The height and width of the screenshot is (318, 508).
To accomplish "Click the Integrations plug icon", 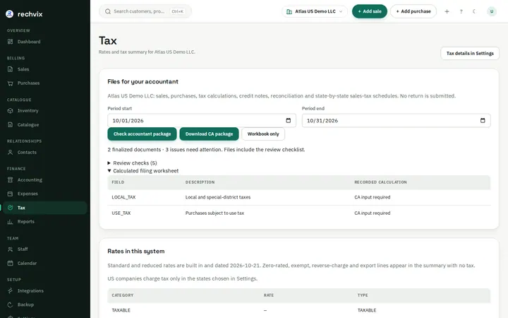I will (x=11, y=290).
